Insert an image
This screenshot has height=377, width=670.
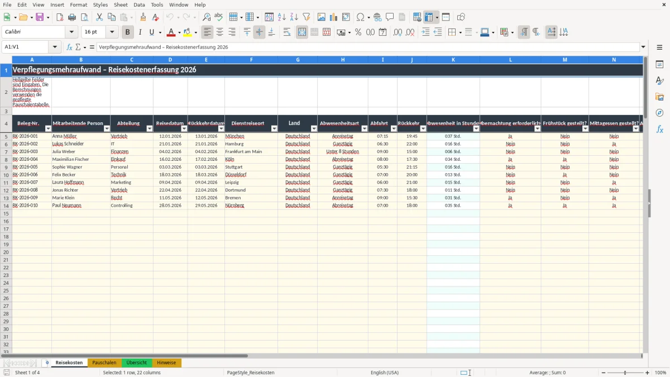322,17
